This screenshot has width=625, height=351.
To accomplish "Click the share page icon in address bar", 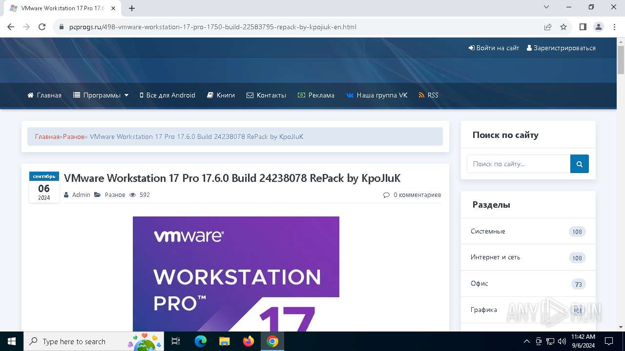I will click(548, 27).
